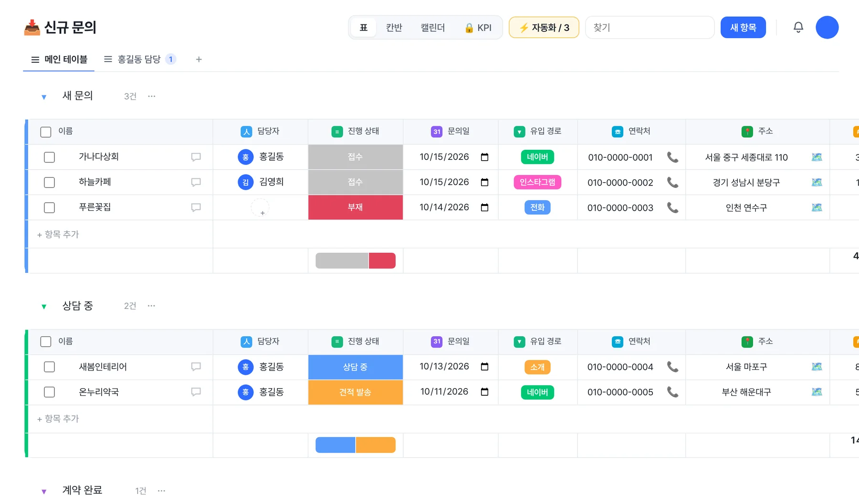Open 새 문의 group options menu
This screenshot has height=504, width=859.
151,96
